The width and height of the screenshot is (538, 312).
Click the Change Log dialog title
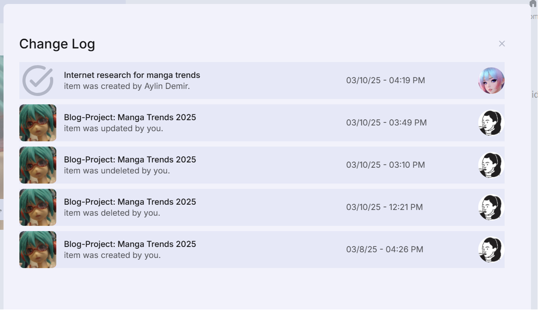pyautogui.click(x=57, y=44)
